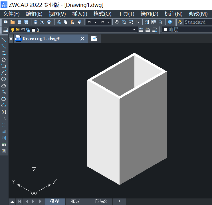Switch to the 布局1 layout tab
Viewport: 212px width, 205px height.
(77, 201)
